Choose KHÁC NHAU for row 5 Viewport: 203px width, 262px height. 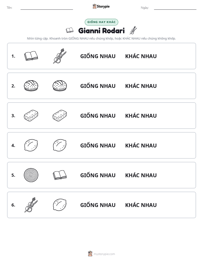(x=141, y=175)
